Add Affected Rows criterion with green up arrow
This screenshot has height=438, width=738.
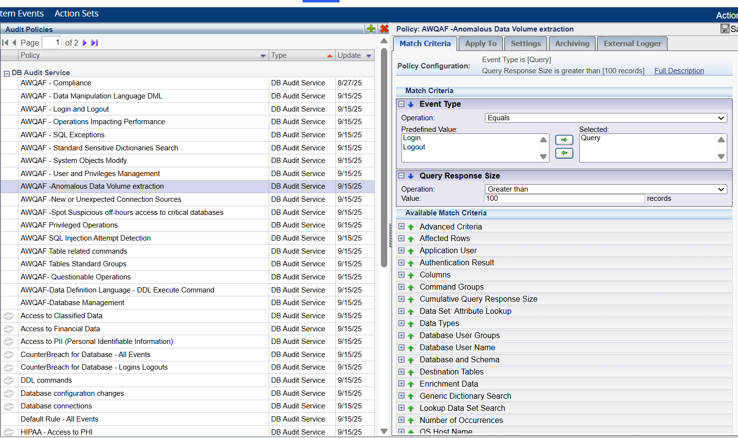(x=411, y=239)
